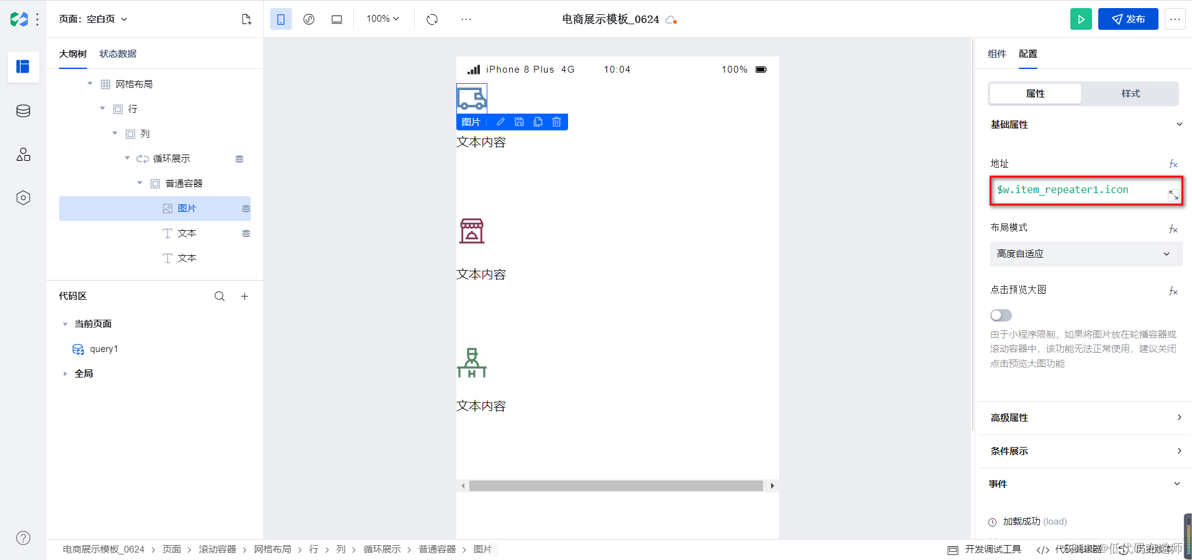Open the 高度自适应 layout mode dropdown
This screenshot has height=560, width=1192.
[x=1086, y=254]
